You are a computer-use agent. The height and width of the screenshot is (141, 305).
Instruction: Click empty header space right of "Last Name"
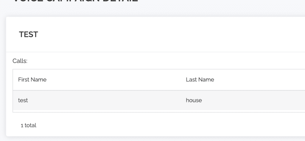259,80
